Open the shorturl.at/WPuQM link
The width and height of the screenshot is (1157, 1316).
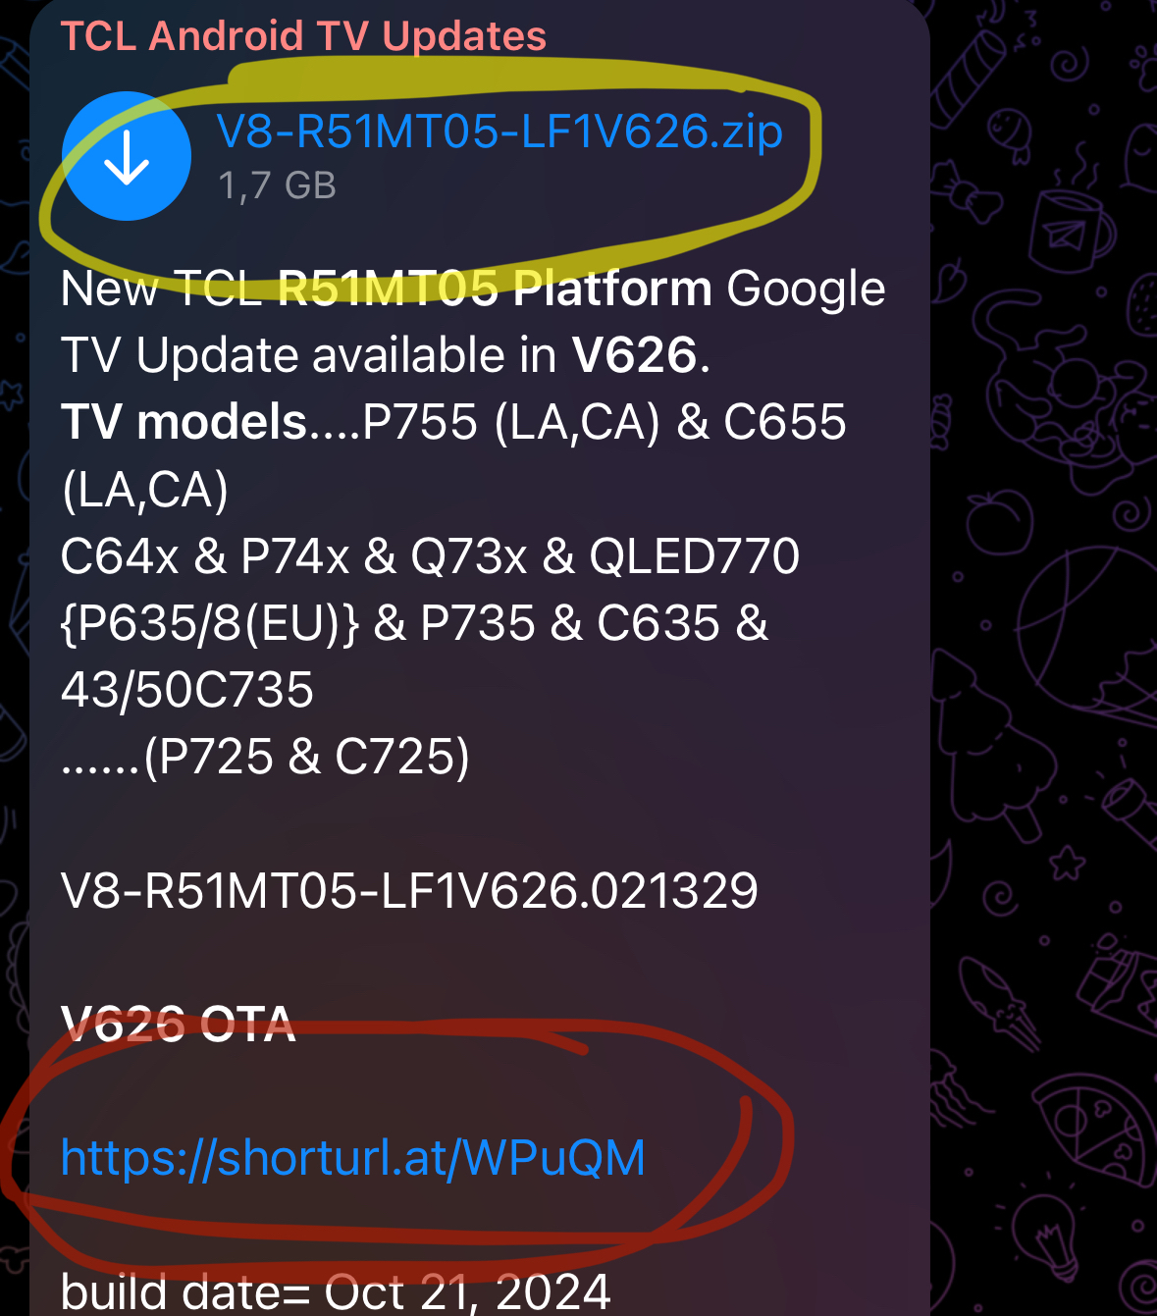[x=353, y=1157]
